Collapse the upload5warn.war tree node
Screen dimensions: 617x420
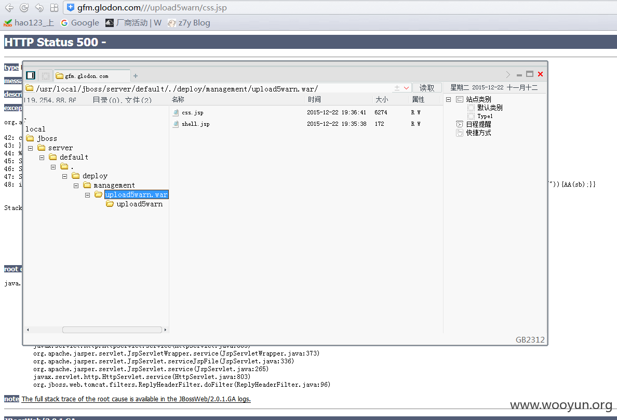click(x=87, y=195)
